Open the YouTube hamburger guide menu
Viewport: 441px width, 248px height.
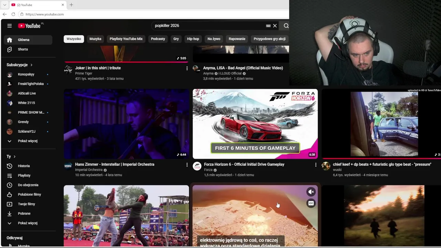point(9,26)
